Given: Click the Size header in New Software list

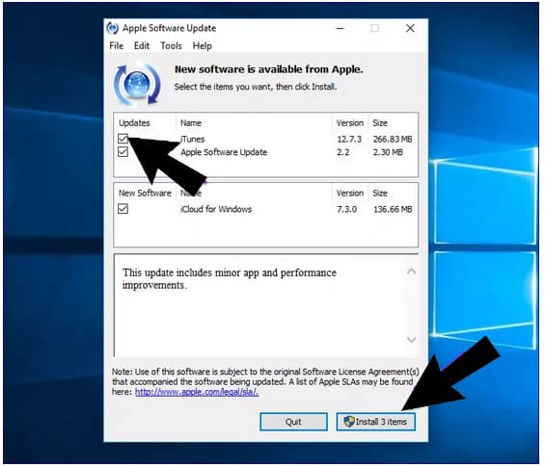Looking at the screenshot, I should coord(380,193).
